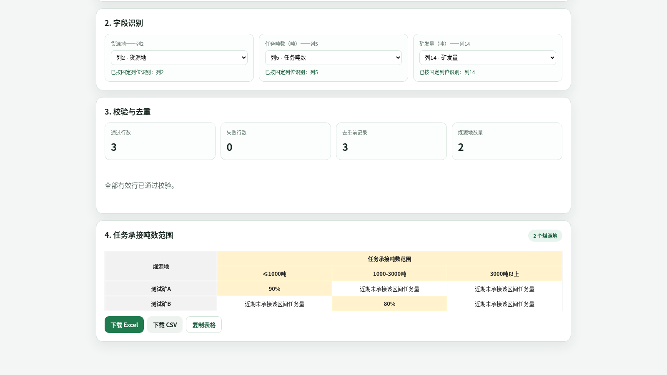
Task: Click the 已按固定列位识别：列2 hint
Action: (x=137, y=72)
